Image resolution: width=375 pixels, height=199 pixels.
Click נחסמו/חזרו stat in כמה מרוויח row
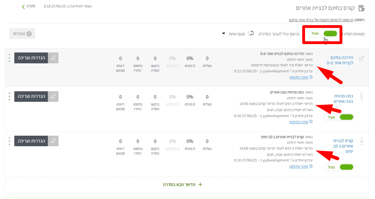pos(138,102)
